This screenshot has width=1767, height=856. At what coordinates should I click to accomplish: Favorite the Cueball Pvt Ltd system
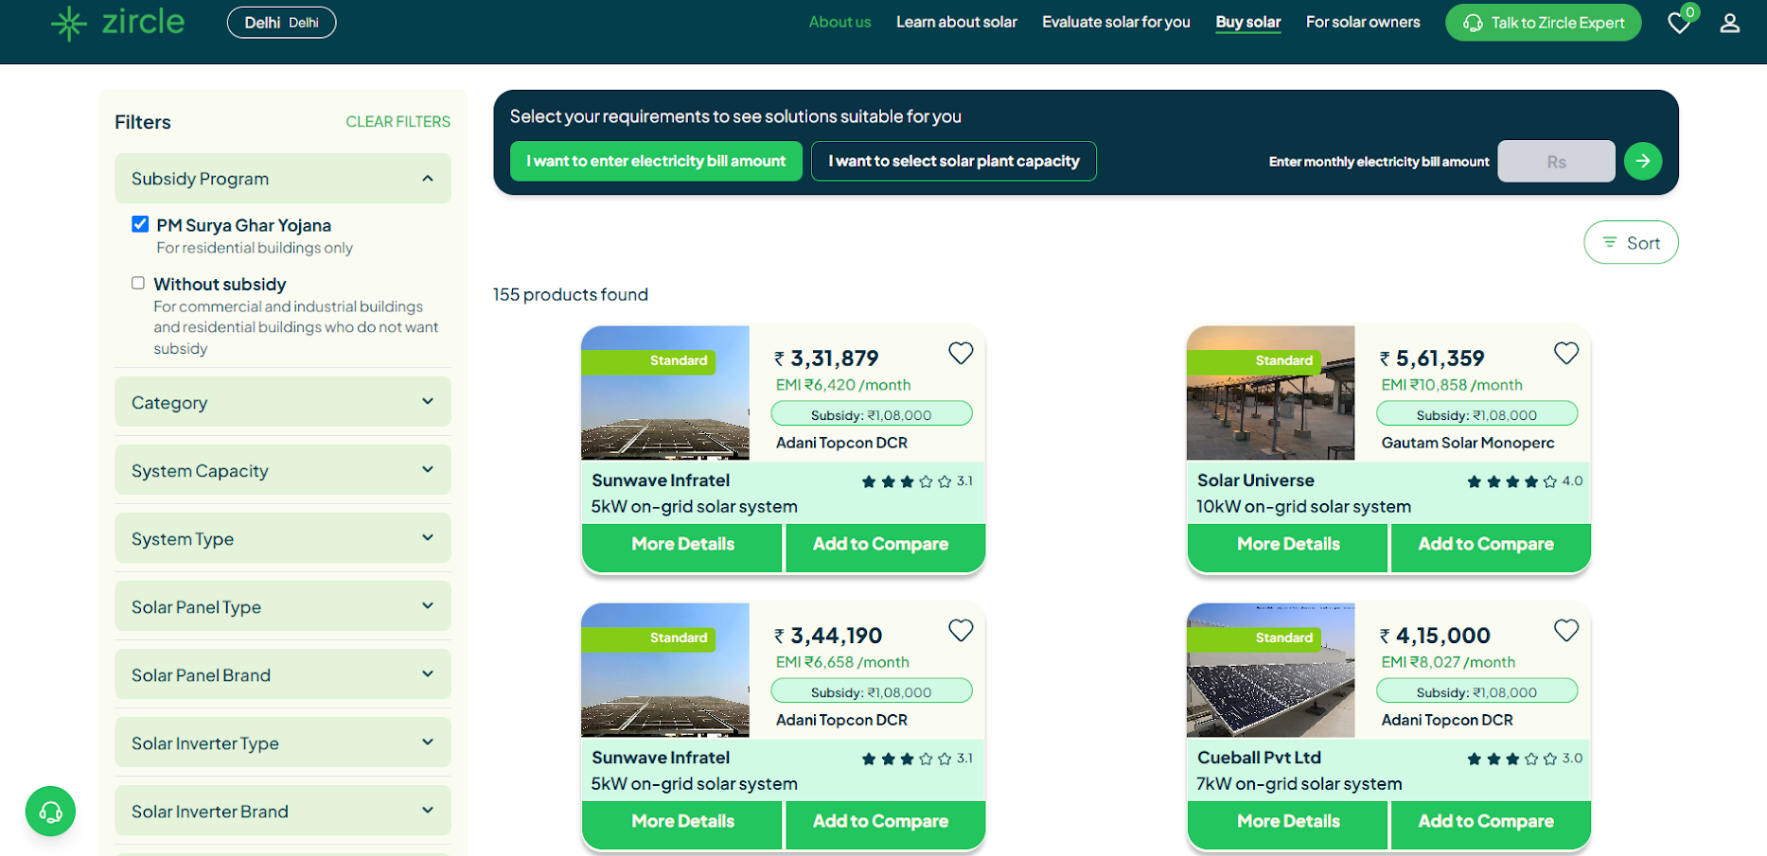pyautogui.click(x=1566, y=630)
